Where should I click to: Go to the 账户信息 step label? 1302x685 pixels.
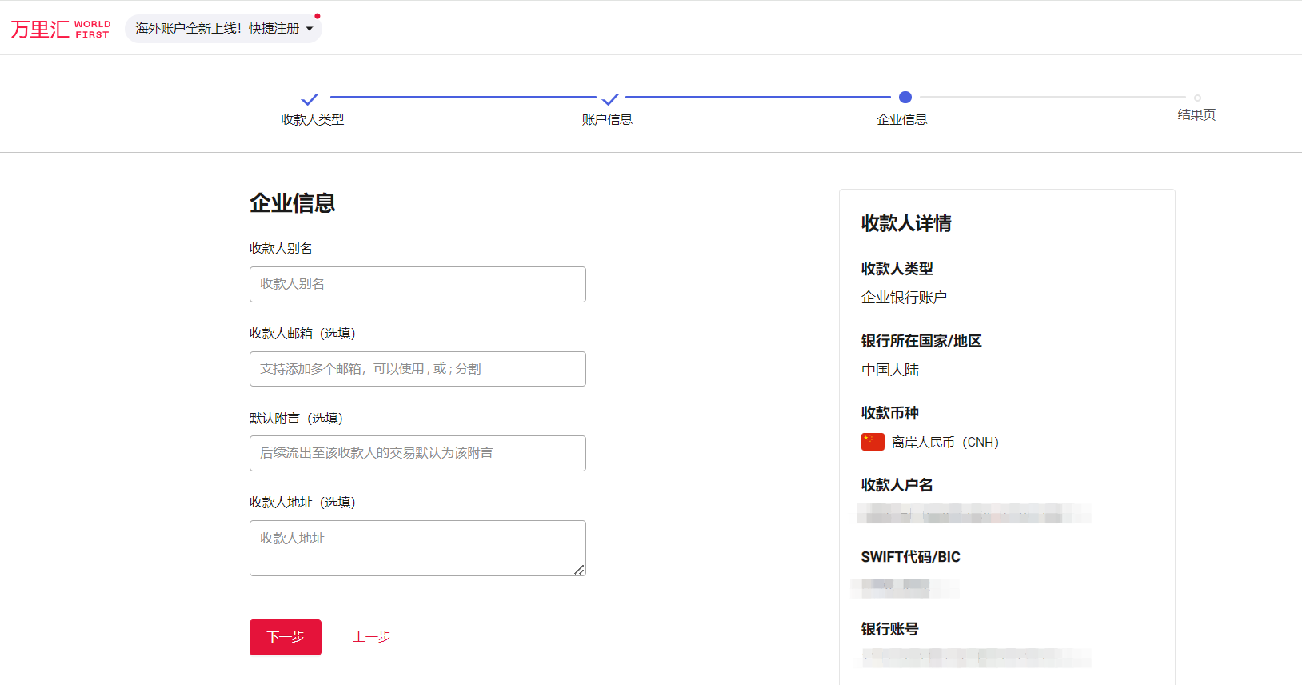[x=607, y=120]
